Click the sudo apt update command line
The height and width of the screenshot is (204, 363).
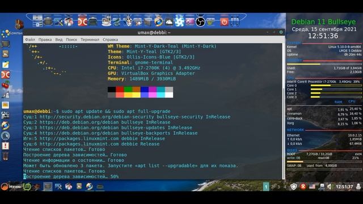116,112
